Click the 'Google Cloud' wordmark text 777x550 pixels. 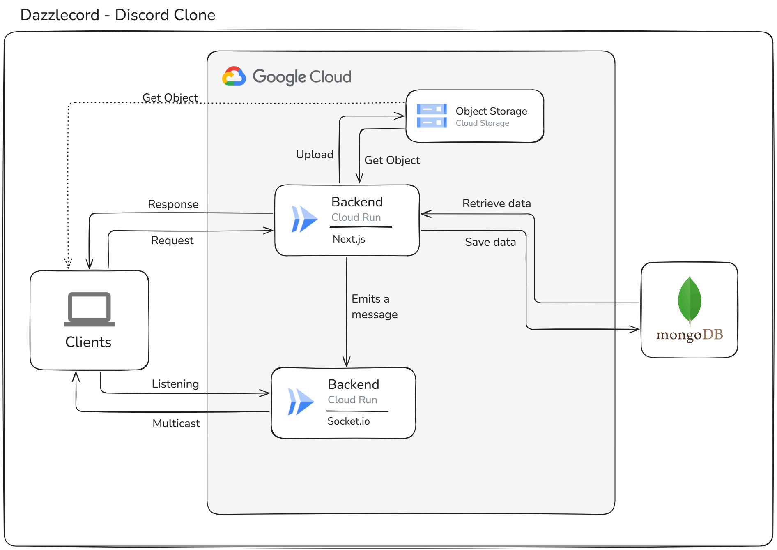(x=302, y=77)
